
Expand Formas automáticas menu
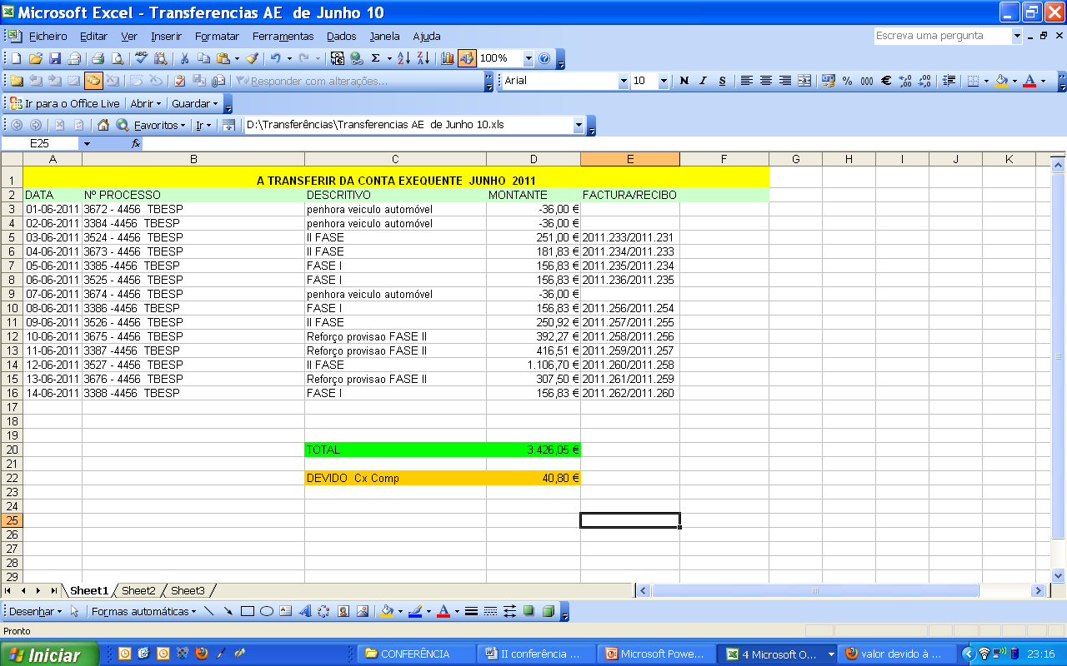coord(144,611)
